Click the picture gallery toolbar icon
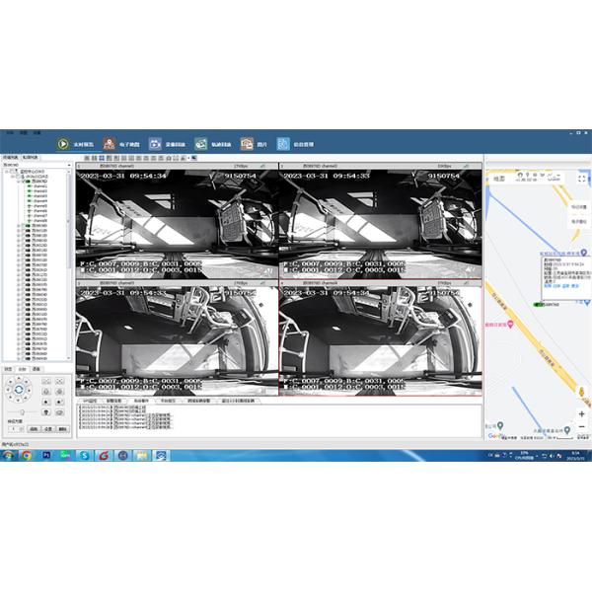 tap(247, 143)
